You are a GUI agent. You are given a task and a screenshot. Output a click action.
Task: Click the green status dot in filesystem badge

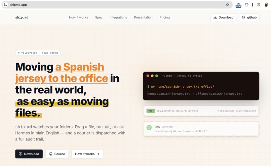pos(19,53)
